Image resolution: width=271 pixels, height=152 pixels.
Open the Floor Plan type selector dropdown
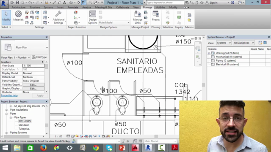click(x=25, y=47)
